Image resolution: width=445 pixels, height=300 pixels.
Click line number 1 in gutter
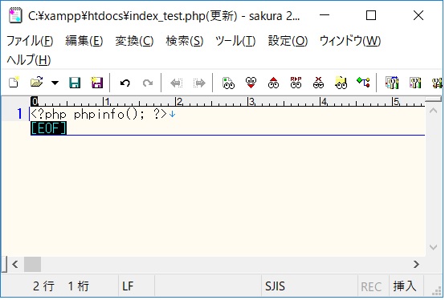(x=19, y=114)
